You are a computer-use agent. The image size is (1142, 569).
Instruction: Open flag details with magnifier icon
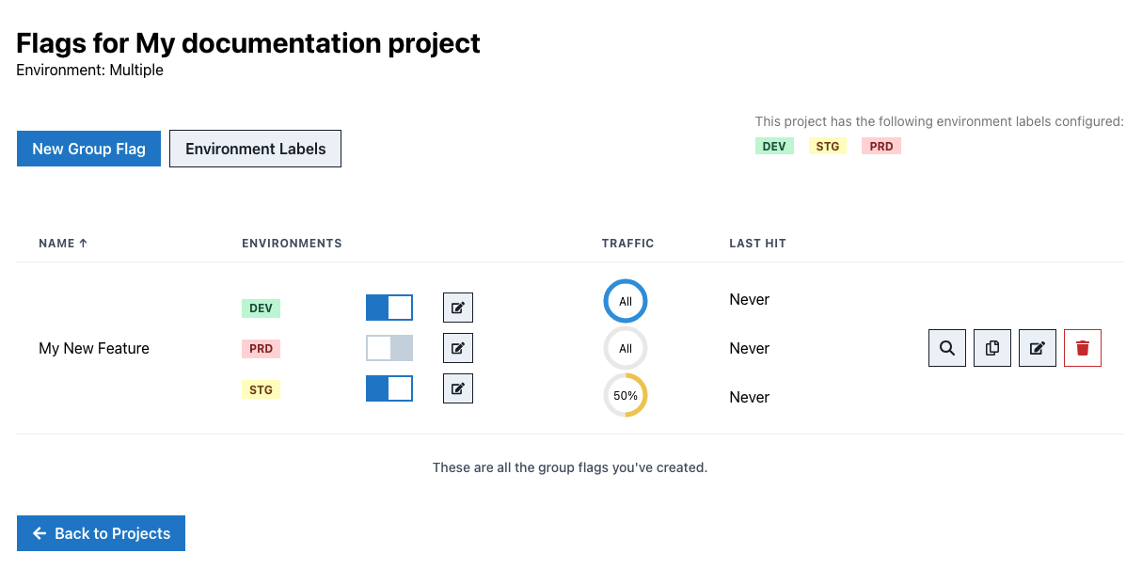click(946, 348)
